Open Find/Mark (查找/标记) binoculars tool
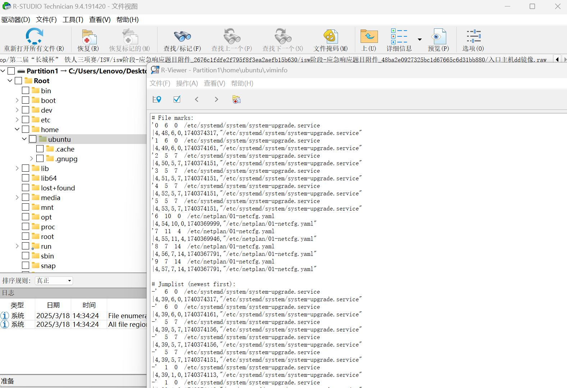 (x=182, y=36)
